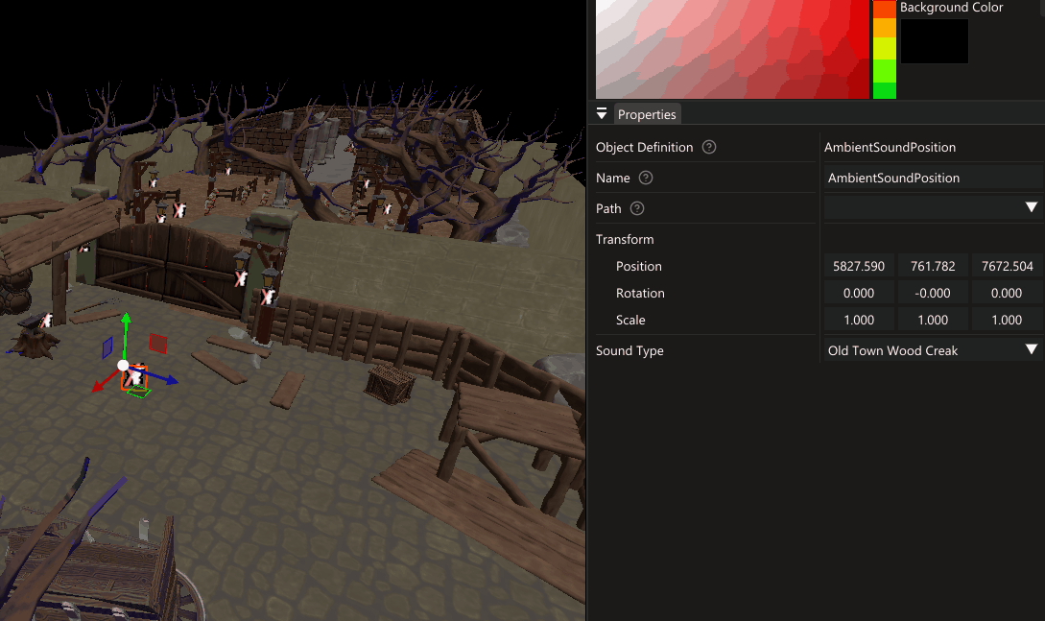Open the Path dropdown
This screenshot has width=1045, height=621.
tap(1032, 208)
